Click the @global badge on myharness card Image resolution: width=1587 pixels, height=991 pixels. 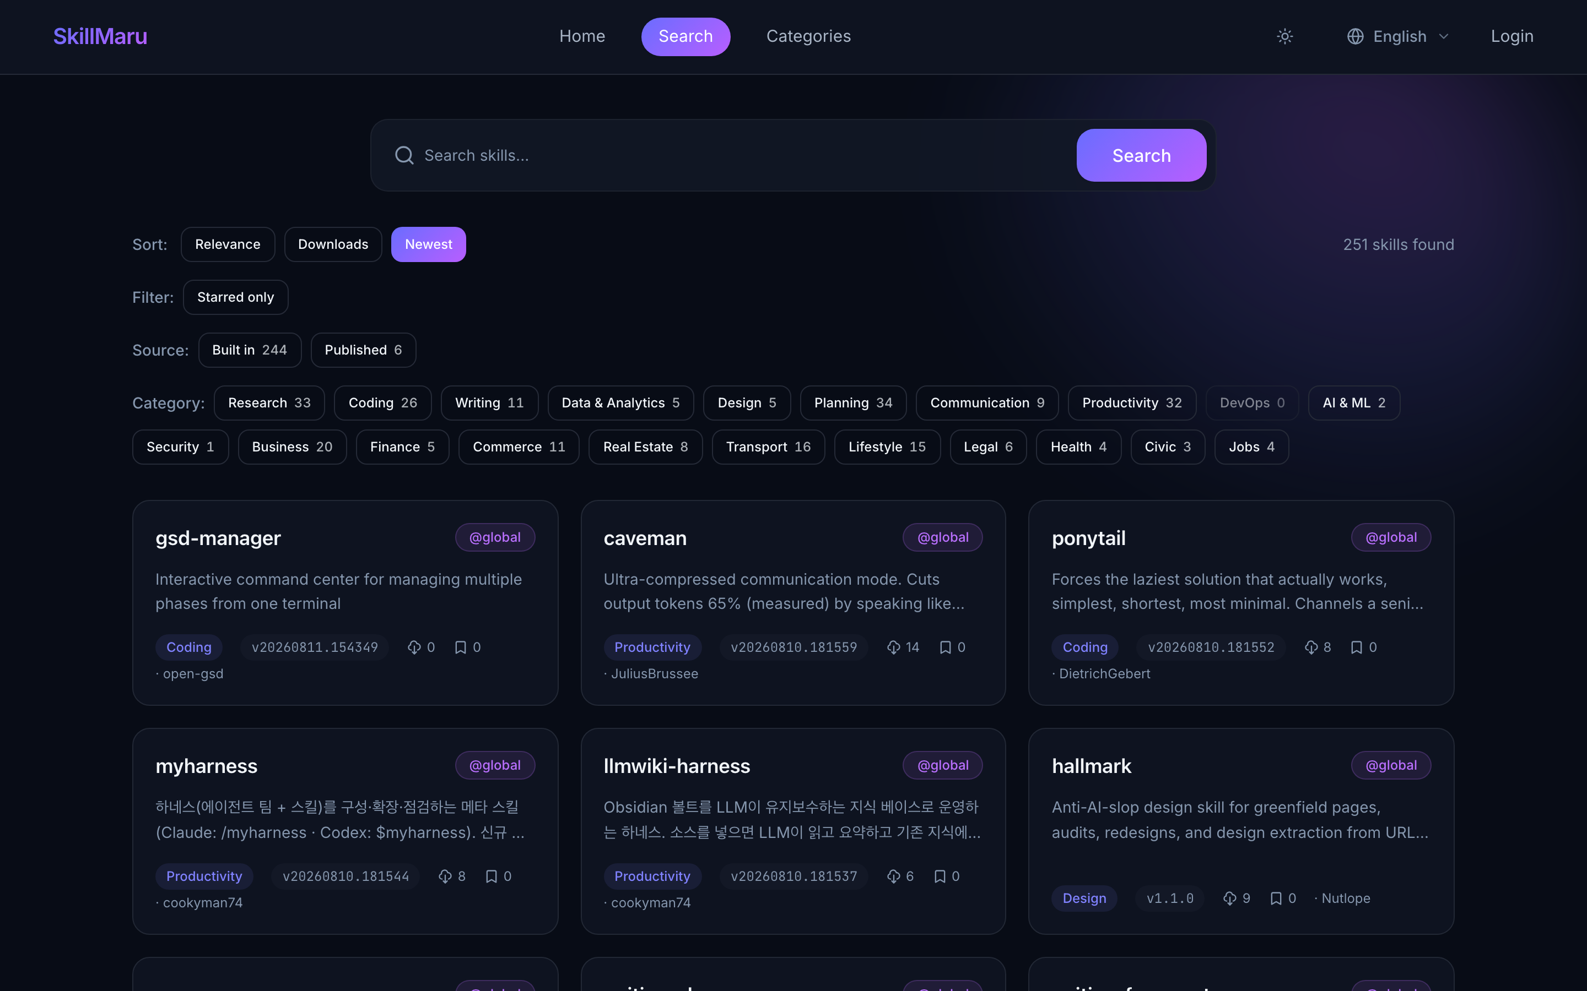(x=495, y=765)
